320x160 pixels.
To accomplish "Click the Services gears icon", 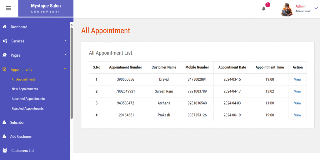I will [5, 41].
